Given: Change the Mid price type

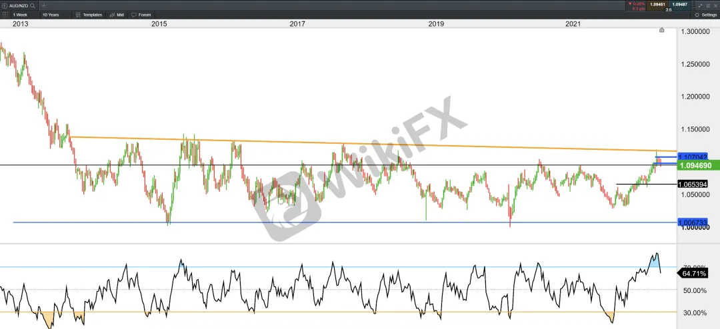Looking at the screenshot, I should pyautogui.click(x=117, y=15).
